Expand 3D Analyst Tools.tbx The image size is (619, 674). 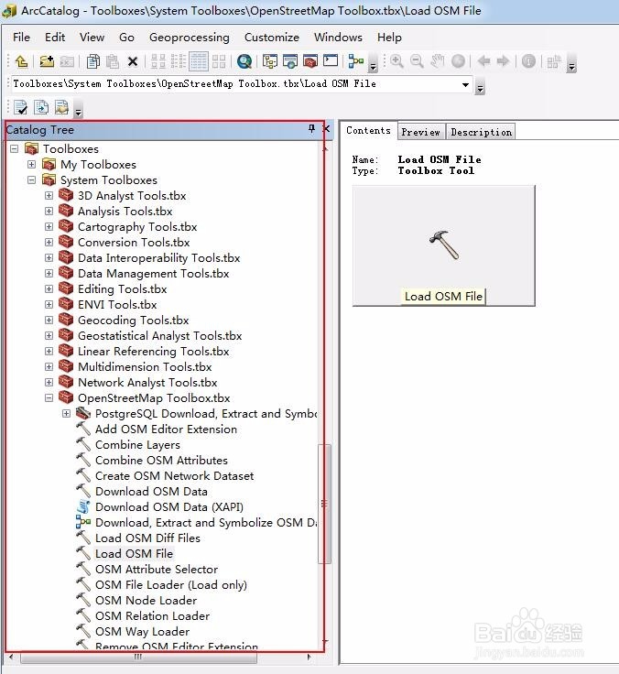(49, 196)
